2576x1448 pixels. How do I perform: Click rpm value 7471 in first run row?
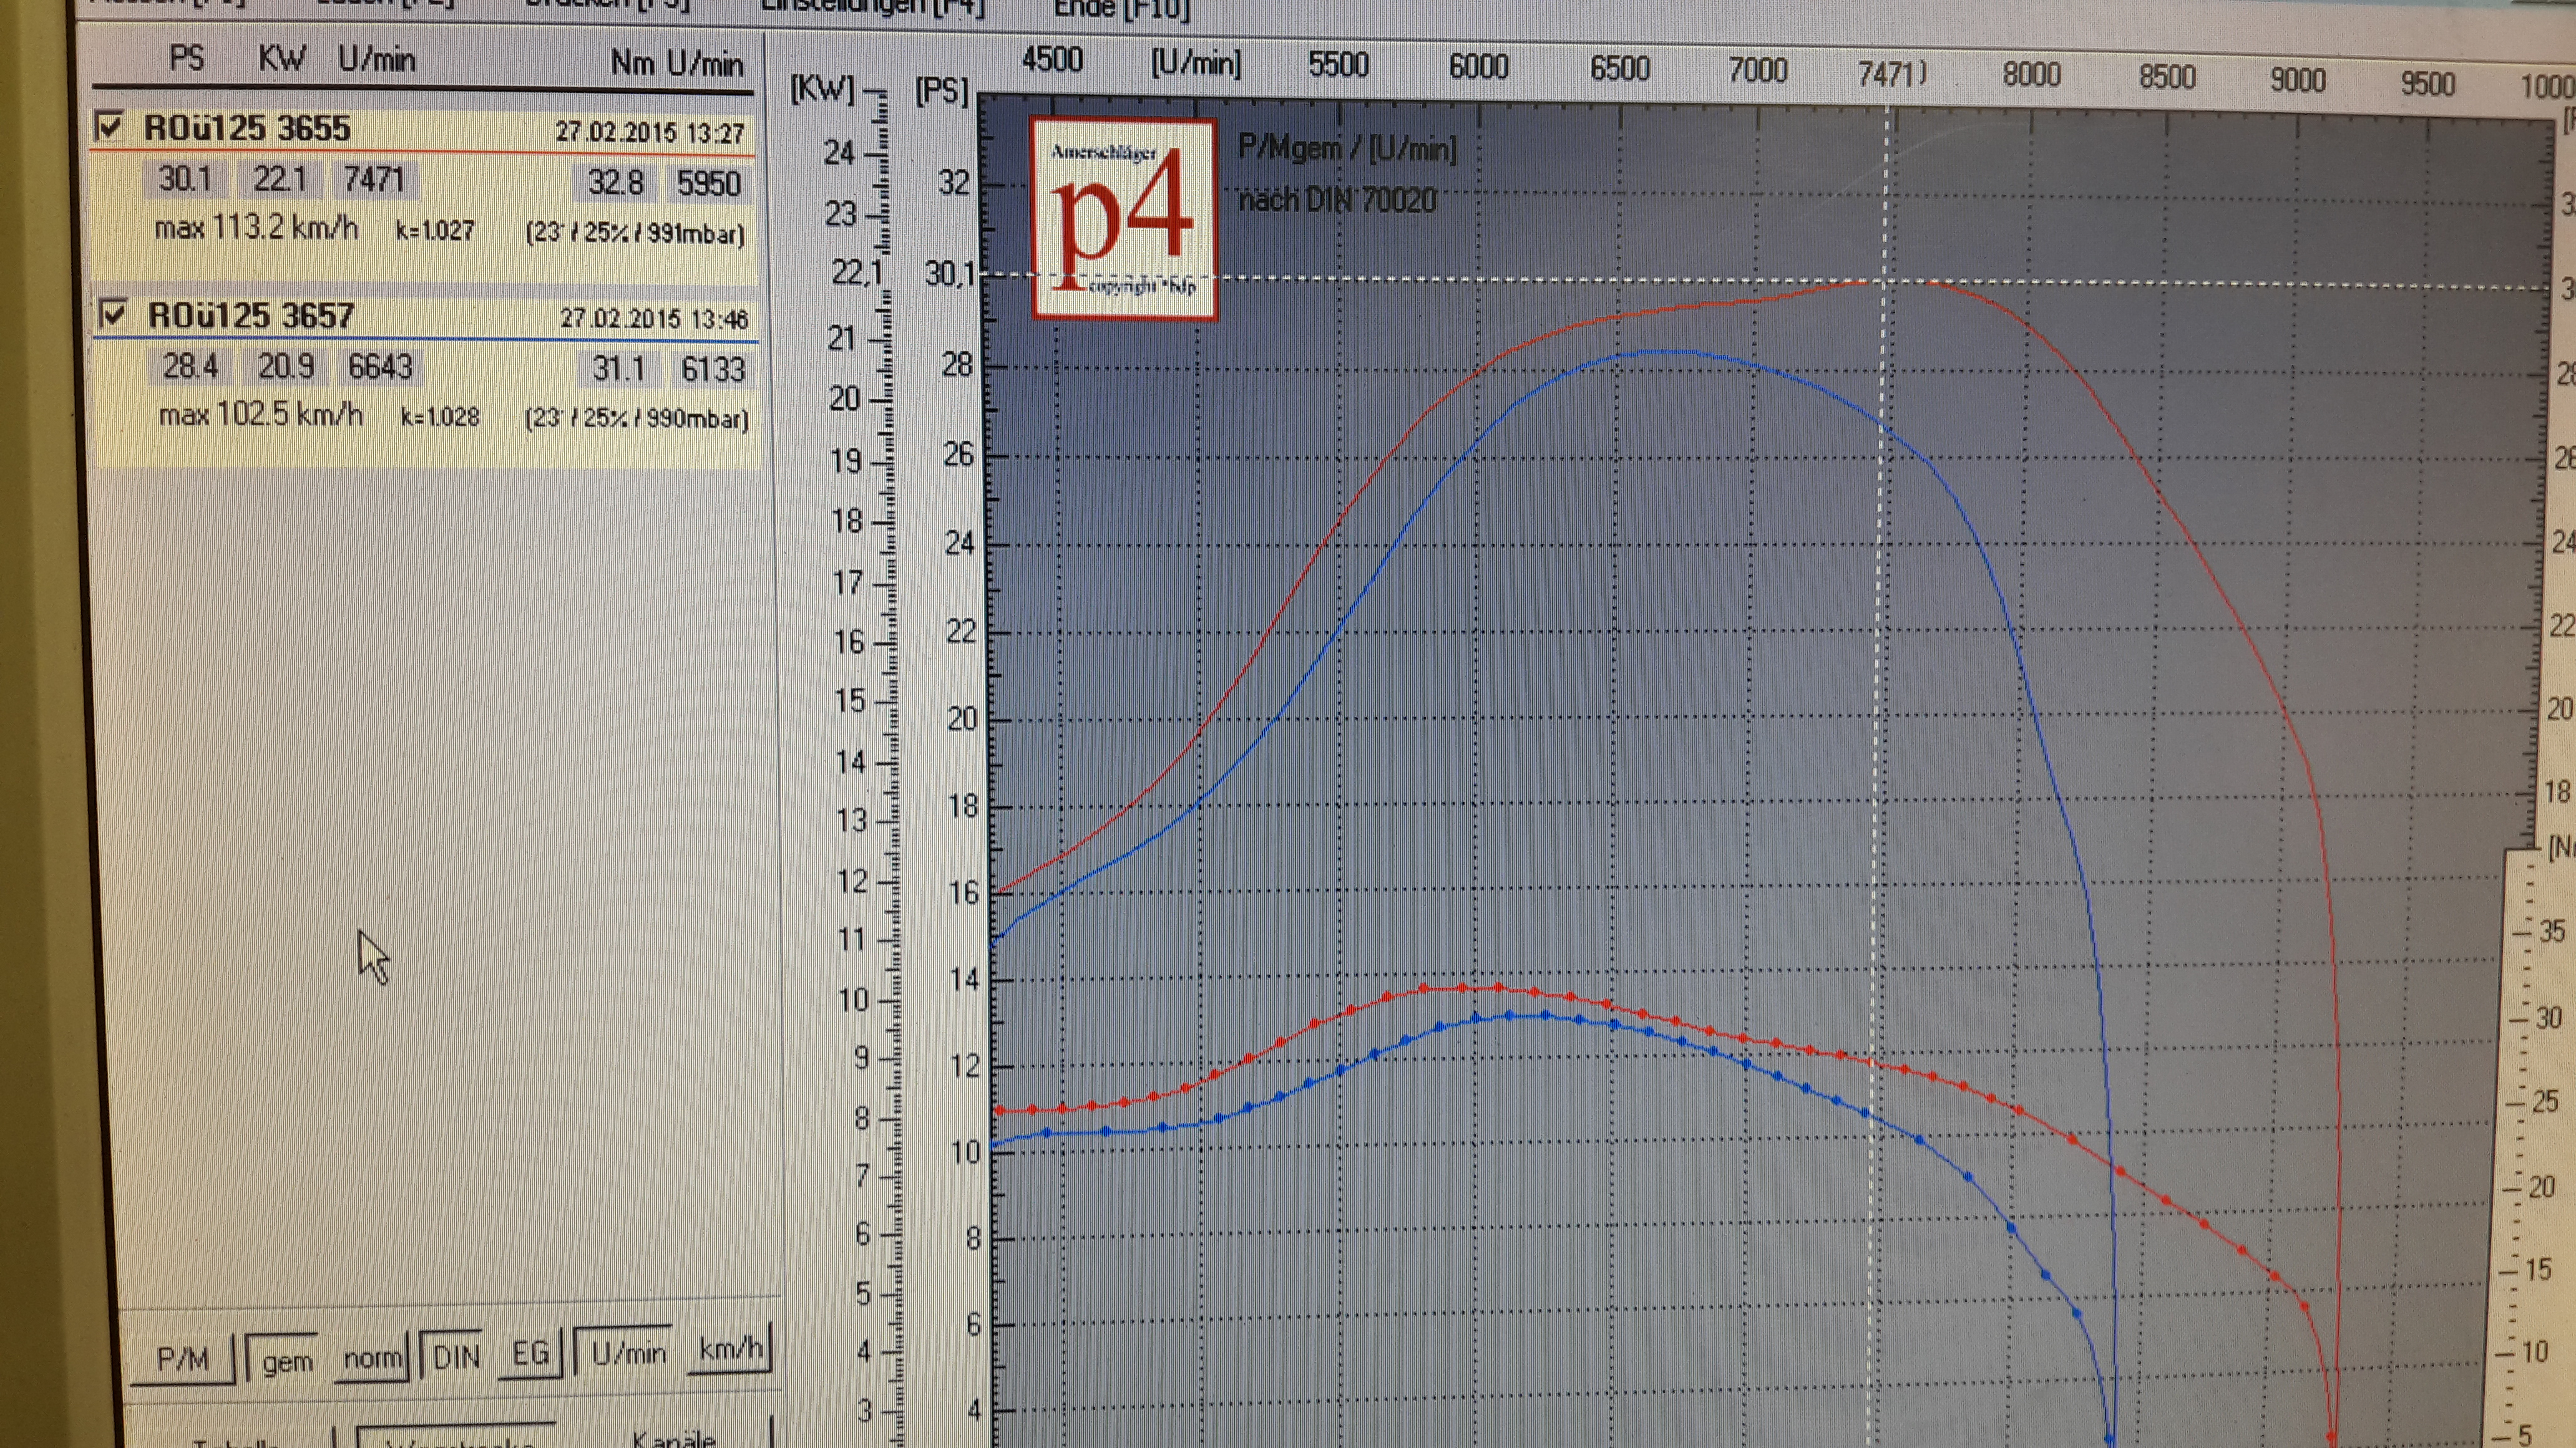coord(374,179)
